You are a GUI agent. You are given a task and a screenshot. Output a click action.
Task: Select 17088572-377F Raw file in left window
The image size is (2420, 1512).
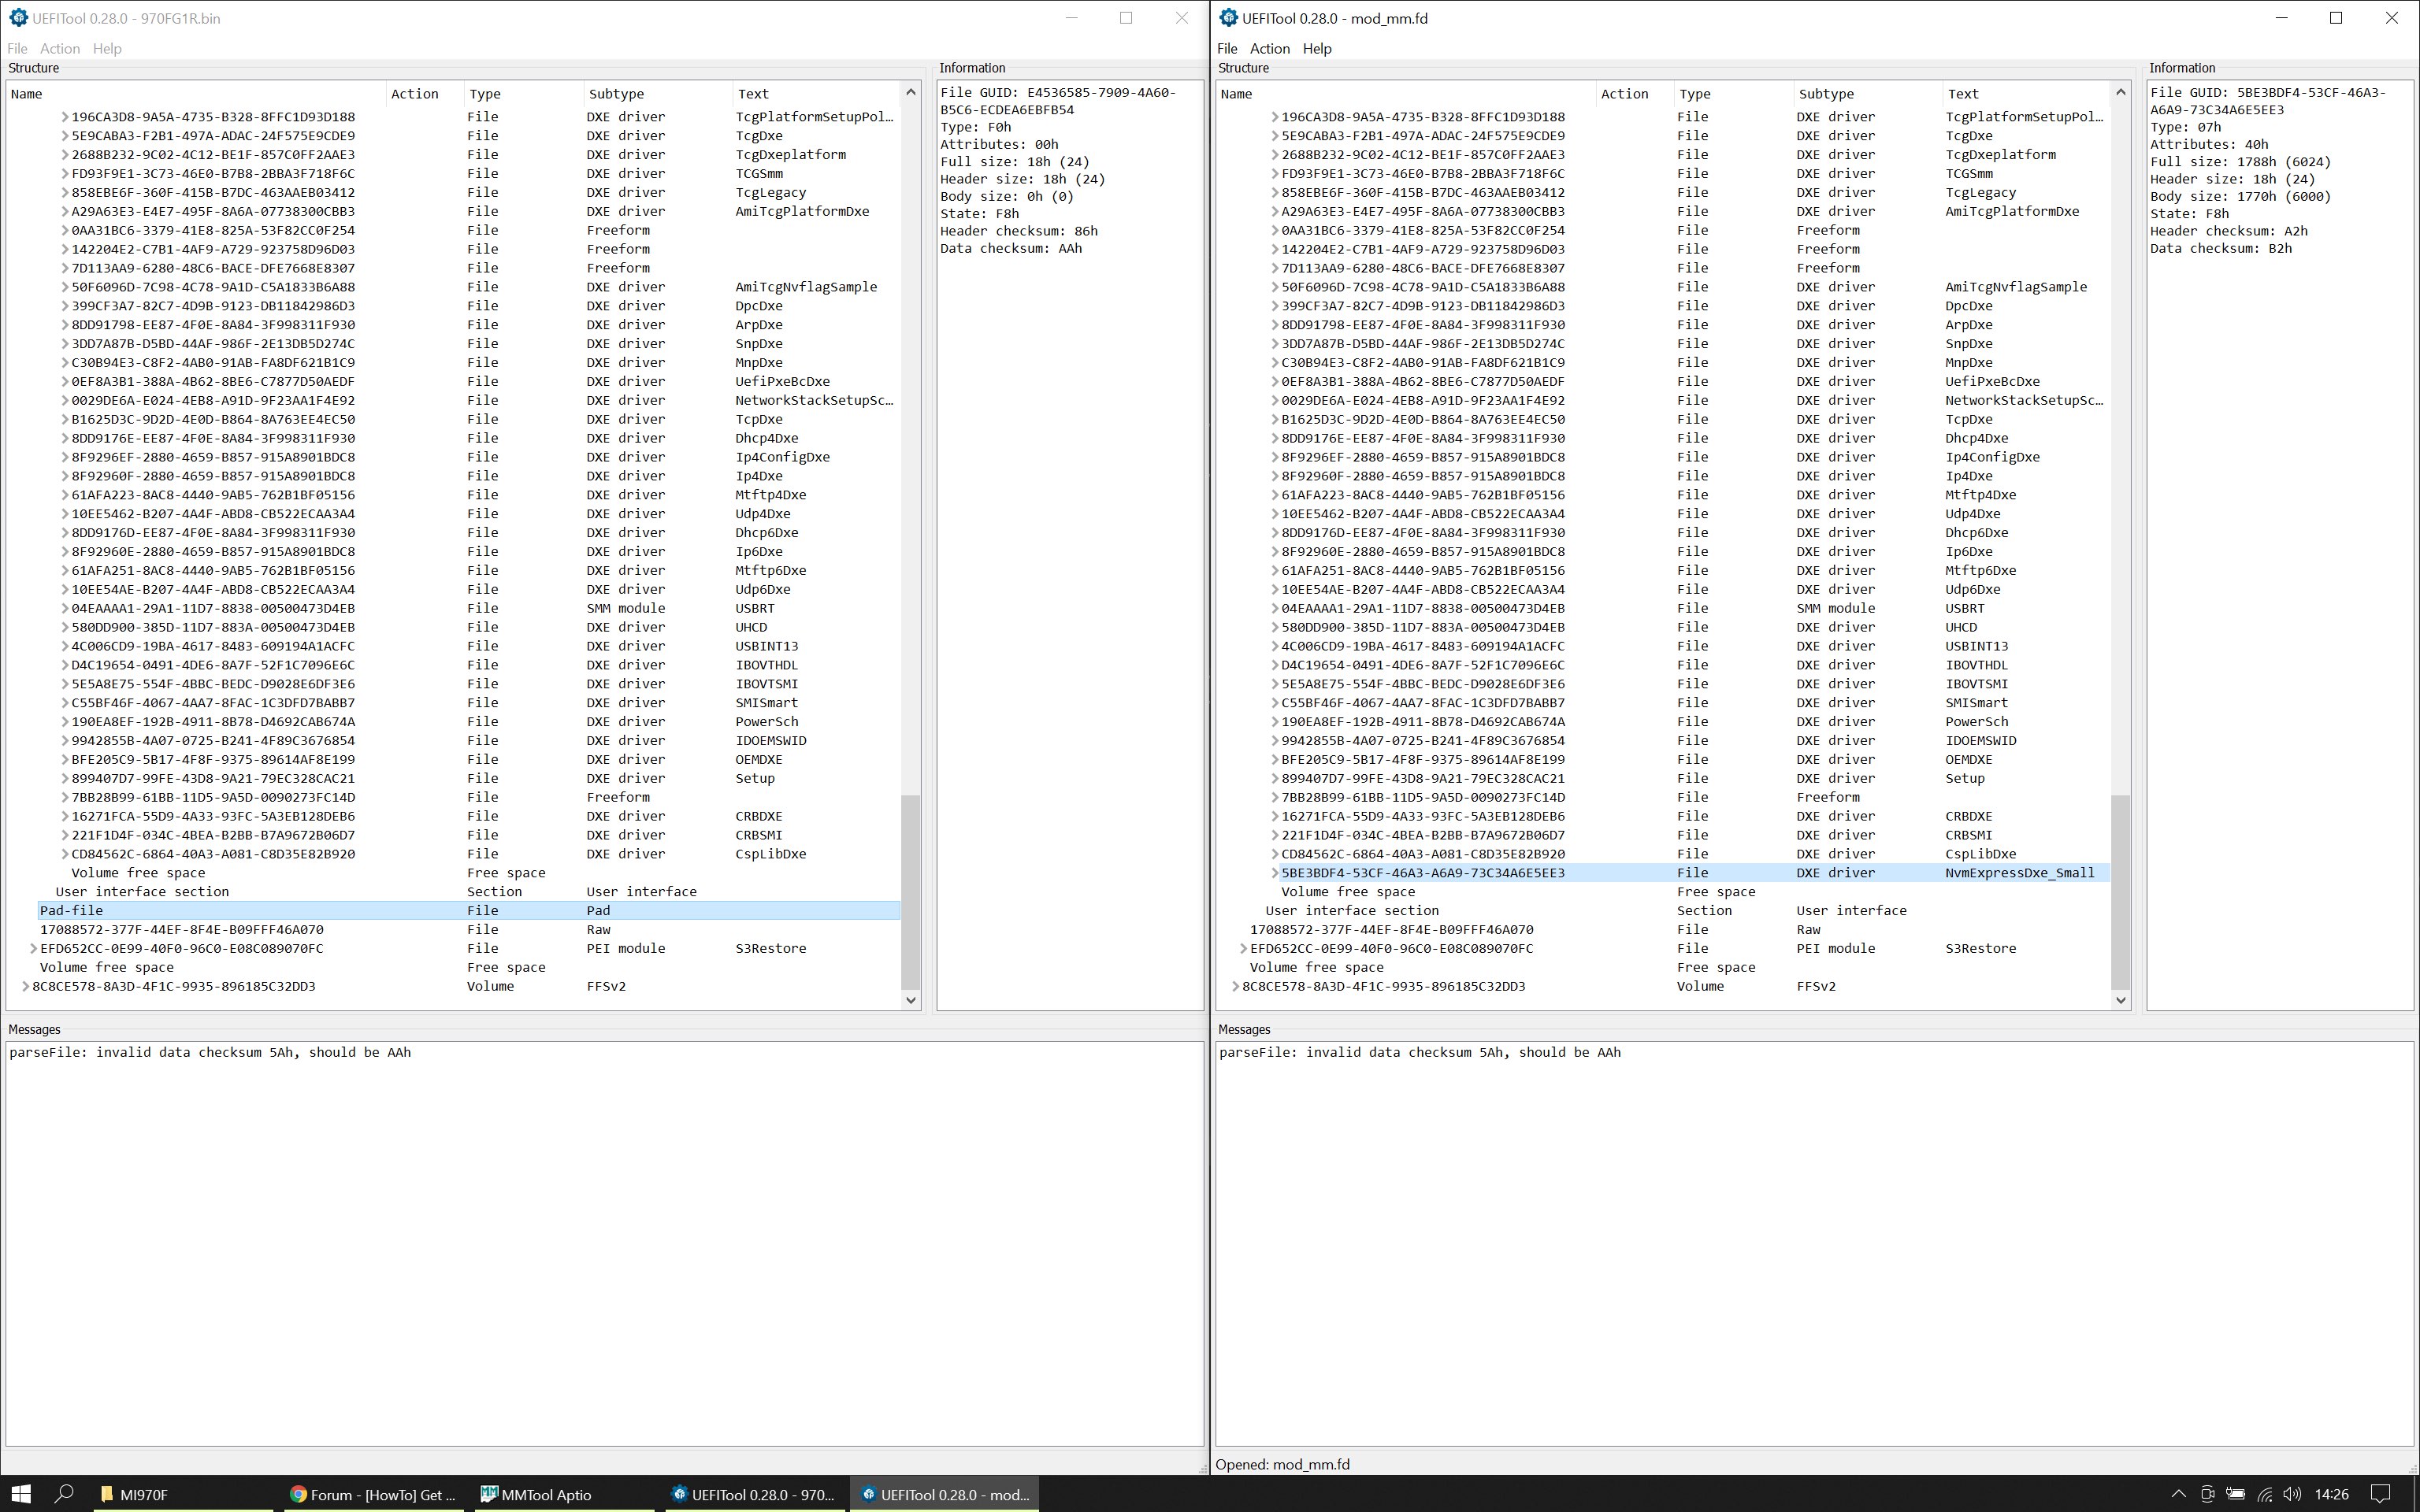(x=469, y=930)
